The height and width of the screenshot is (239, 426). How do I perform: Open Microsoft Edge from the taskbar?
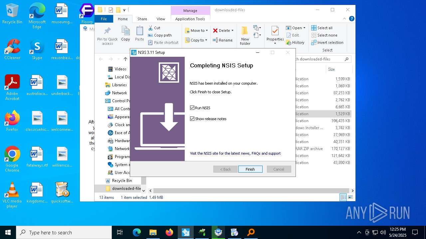[137, 232]
